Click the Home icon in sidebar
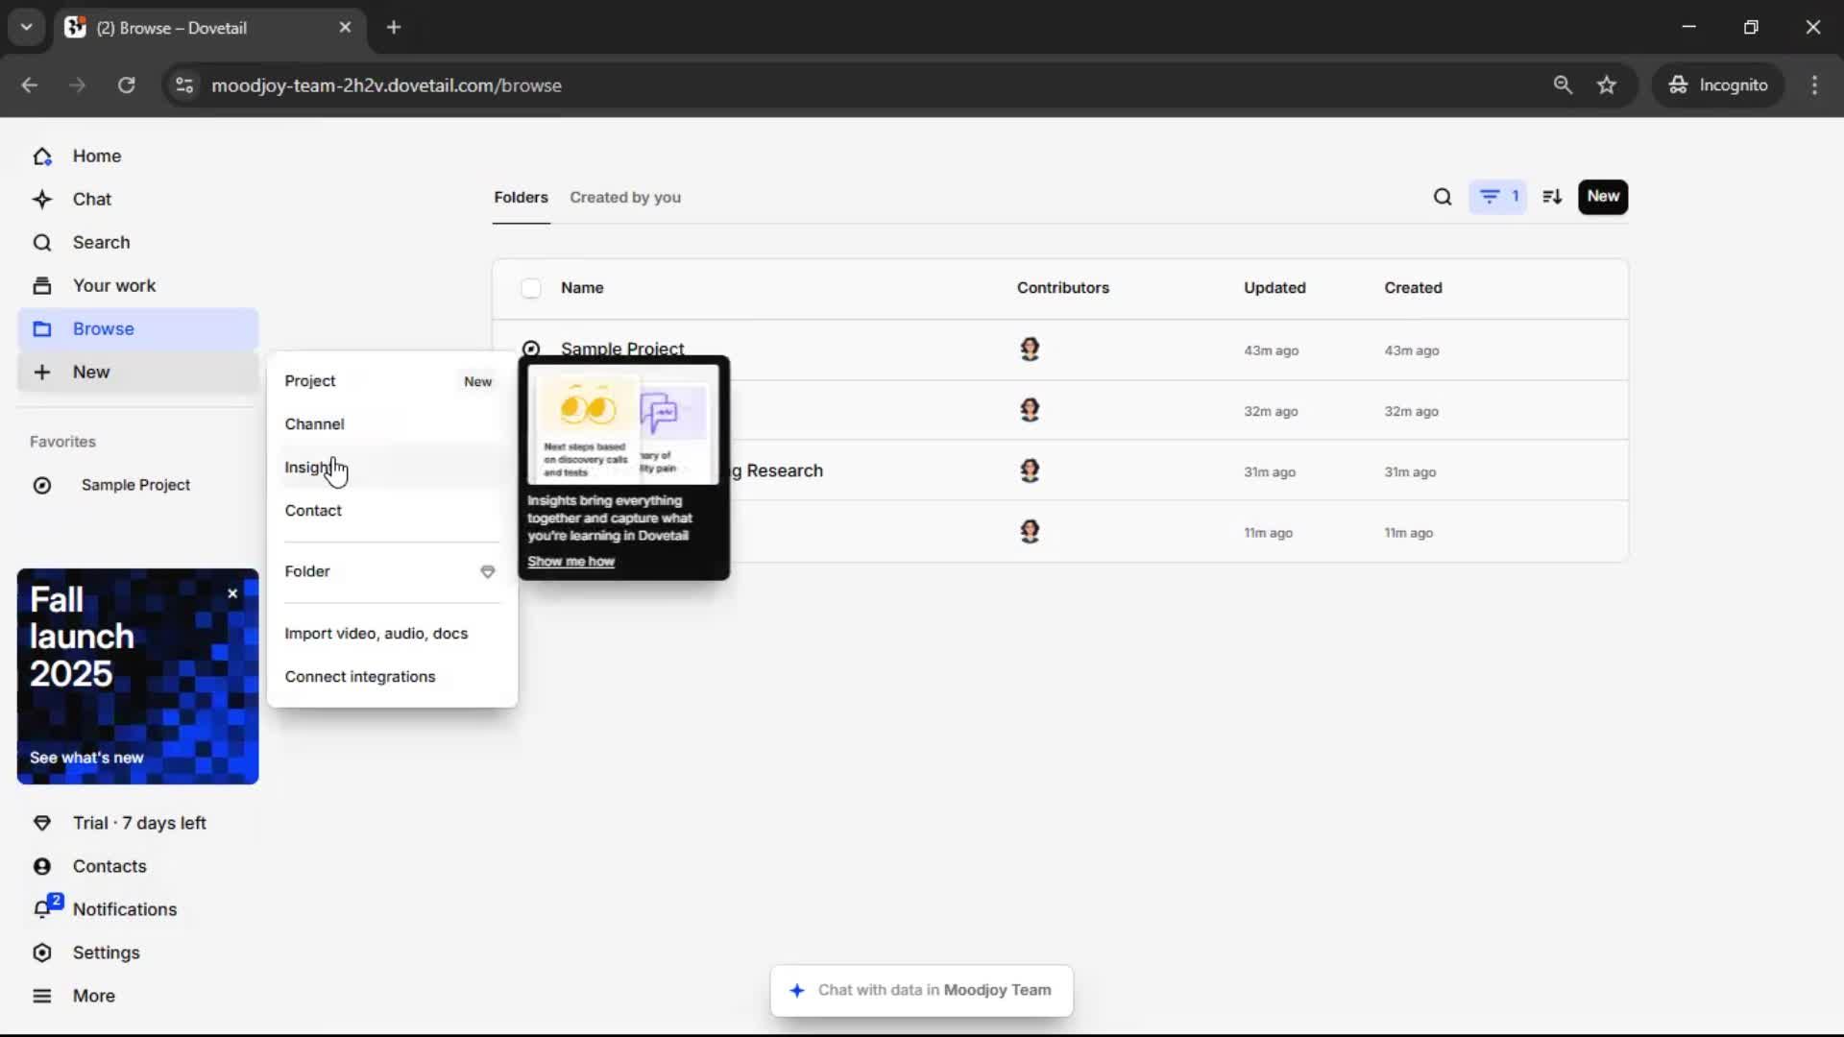 pyautogui.click(x=42, y=156)
